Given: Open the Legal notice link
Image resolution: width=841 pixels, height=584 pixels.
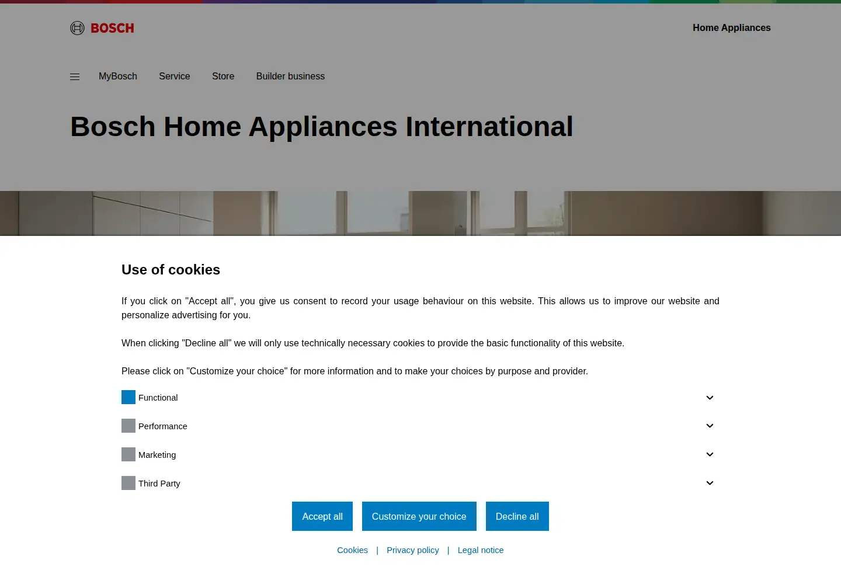Looking at the screenshot, I should point(481,550).
